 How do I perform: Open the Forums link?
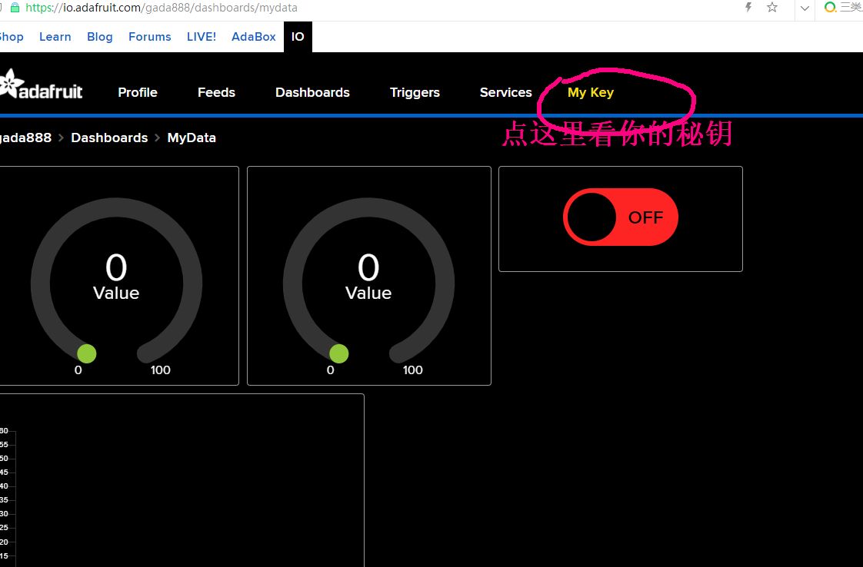[150, 37]
